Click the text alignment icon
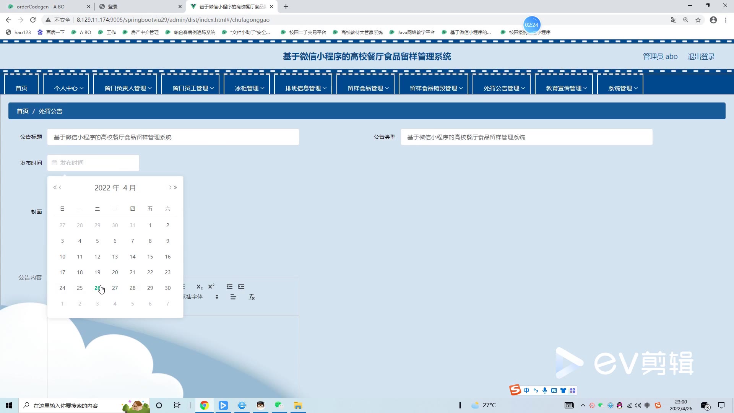The height and width of the screenshot is (413, 734). pyautogui.click(x=233, y=297)
